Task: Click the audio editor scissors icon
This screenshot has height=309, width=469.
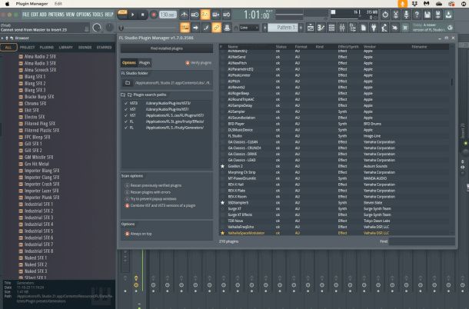Action: 395,15
